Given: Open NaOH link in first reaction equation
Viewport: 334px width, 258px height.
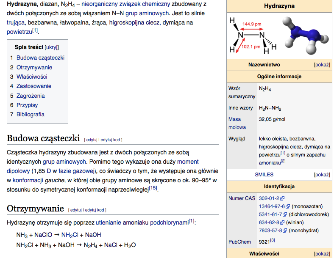Looking at the screenshot, I should (x=93, y=235).
